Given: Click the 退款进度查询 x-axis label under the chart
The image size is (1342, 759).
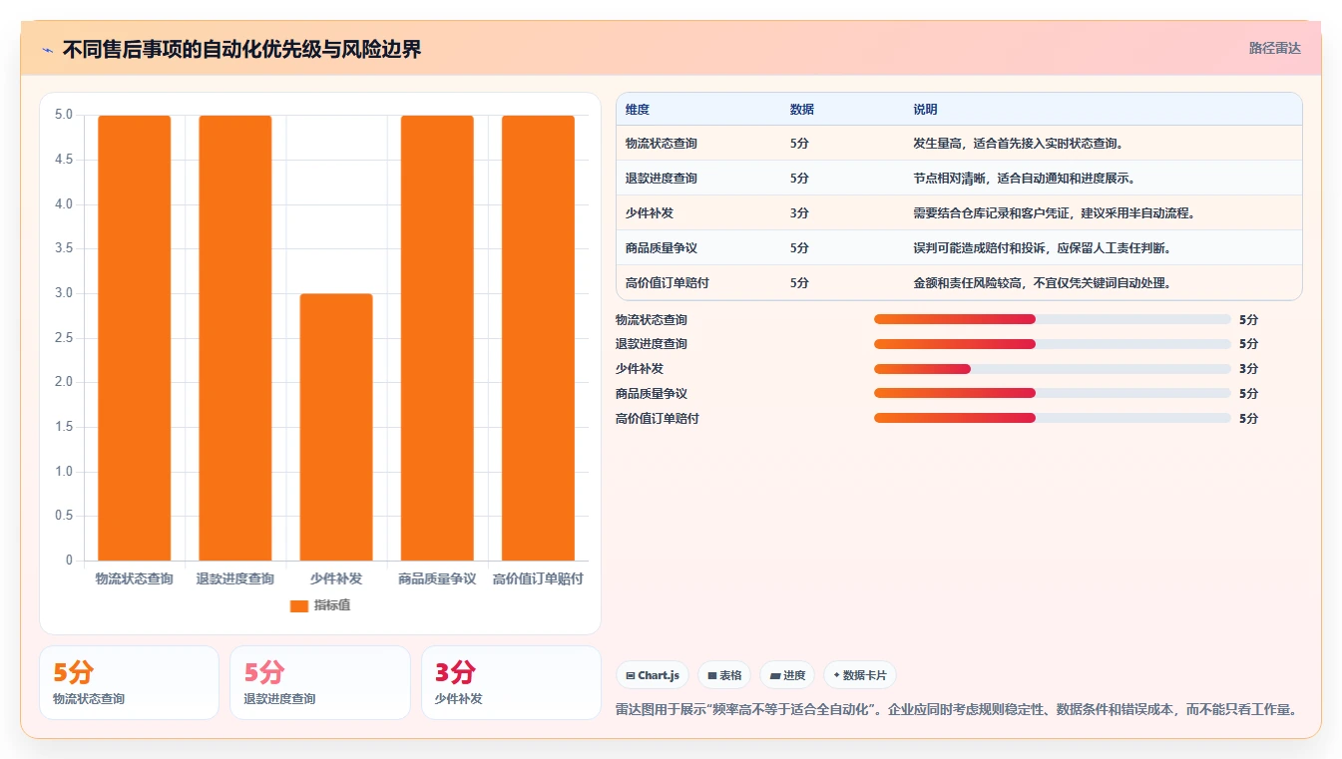Looking at the screenshot, I should tap(235, 578).
